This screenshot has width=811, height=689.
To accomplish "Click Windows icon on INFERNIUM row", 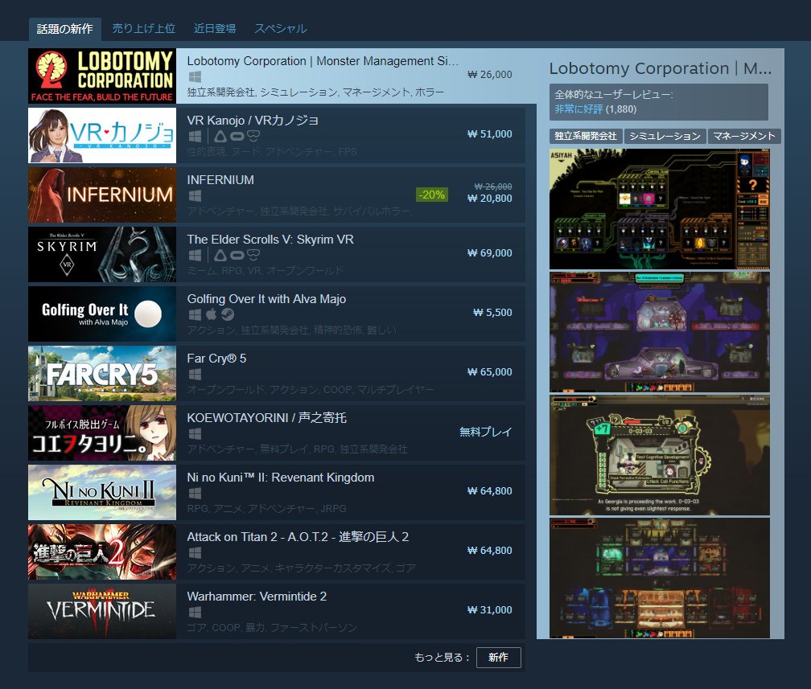I will 195,196.
